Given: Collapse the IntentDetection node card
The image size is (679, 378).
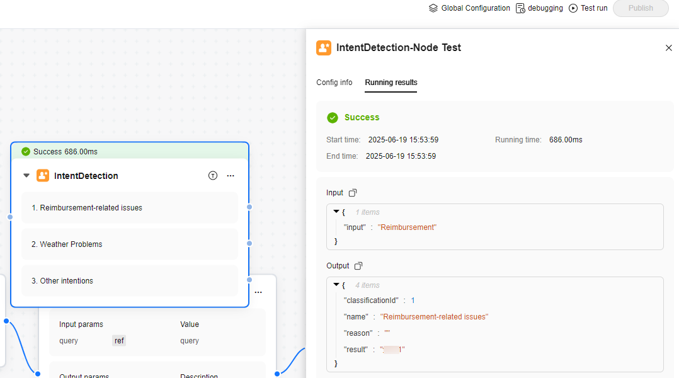Looking at the screenshot, I should (26, 176).
